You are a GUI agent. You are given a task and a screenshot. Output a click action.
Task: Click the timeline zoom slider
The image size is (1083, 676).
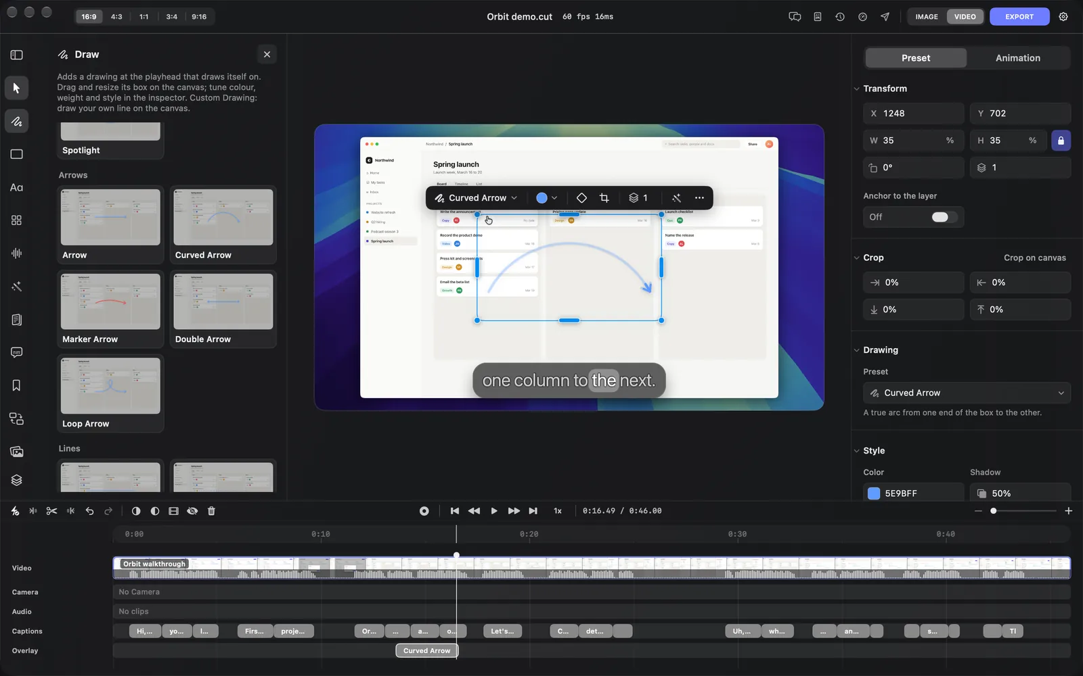coord(1023,511)
